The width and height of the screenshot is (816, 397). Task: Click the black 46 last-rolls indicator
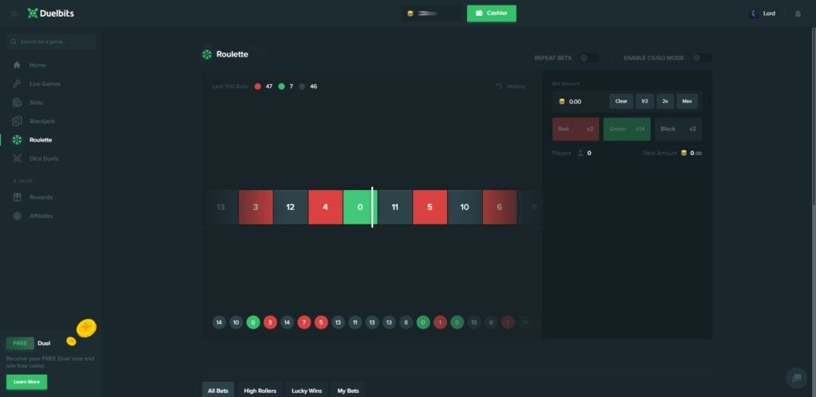(x=308, y=86)
